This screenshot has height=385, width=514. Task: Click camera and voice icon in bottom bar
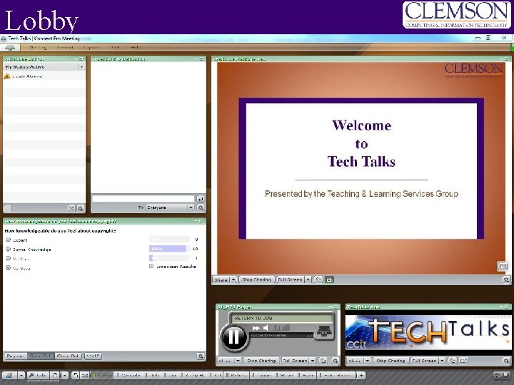click(9, 376)
